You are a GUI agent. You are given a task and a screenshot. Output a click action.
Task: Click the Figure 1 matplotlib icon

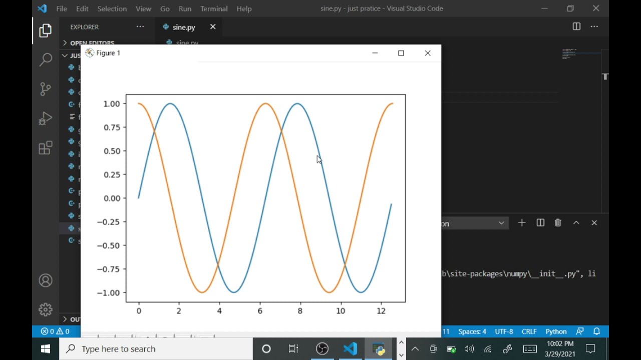click(90, 53)
